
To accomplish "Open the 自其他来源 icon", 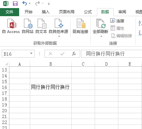I will coord(59,24).
